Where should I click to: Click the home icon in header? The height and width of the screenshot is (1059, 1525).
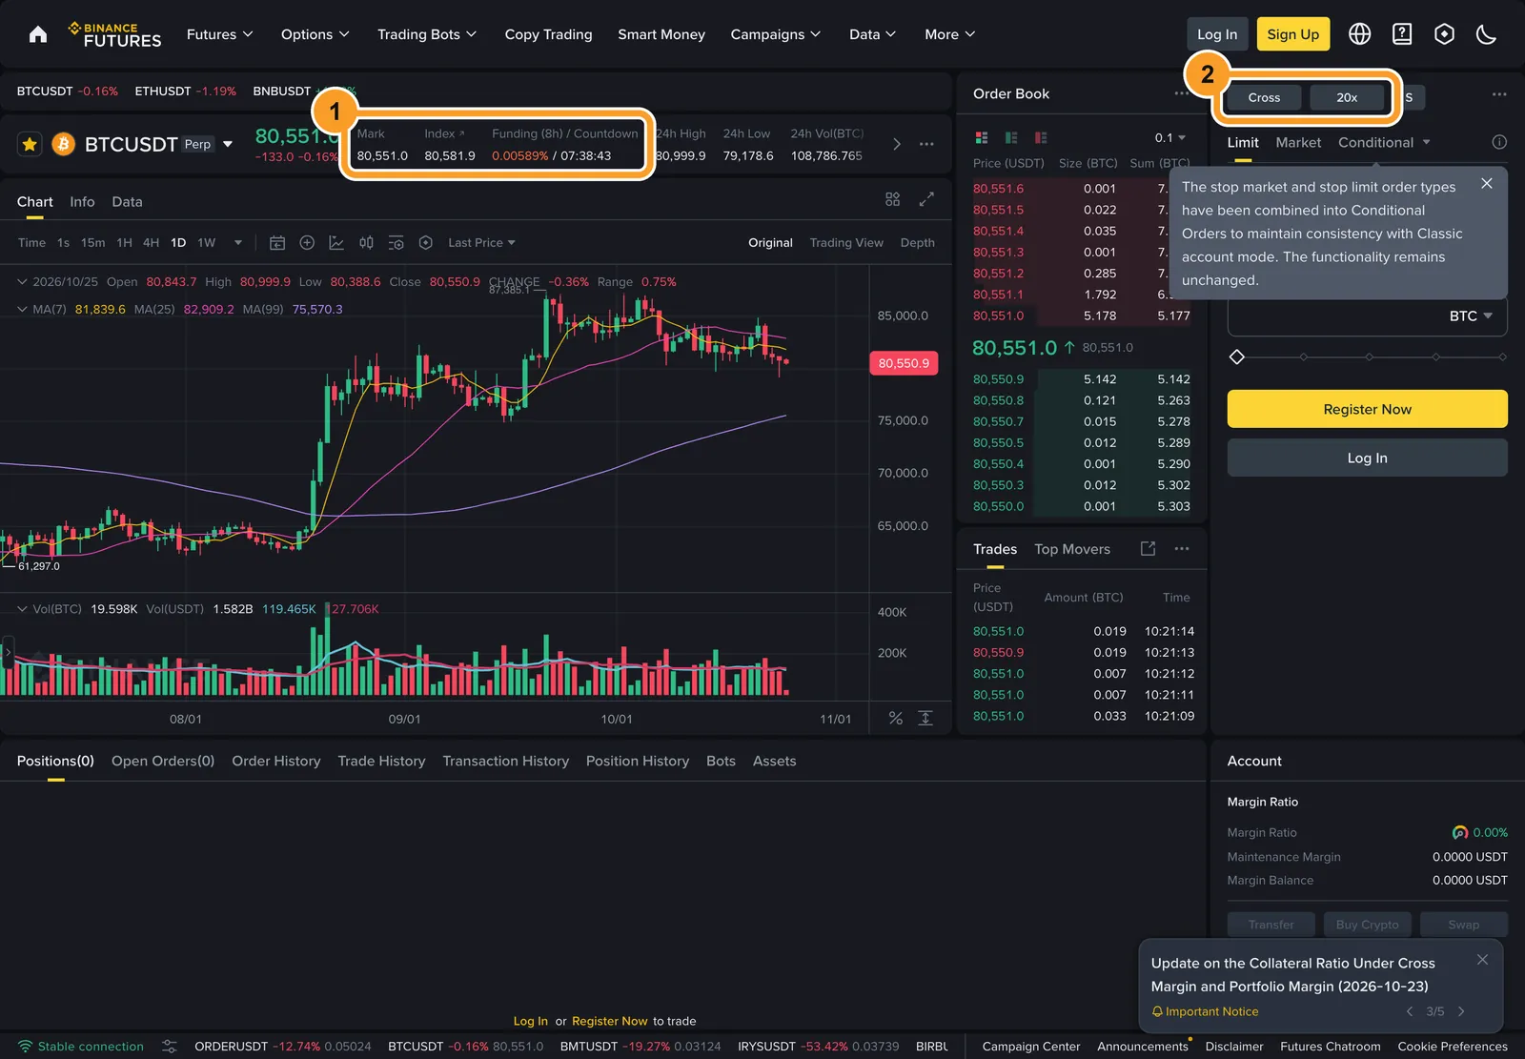pyautogui.click(x=38, y=34)
